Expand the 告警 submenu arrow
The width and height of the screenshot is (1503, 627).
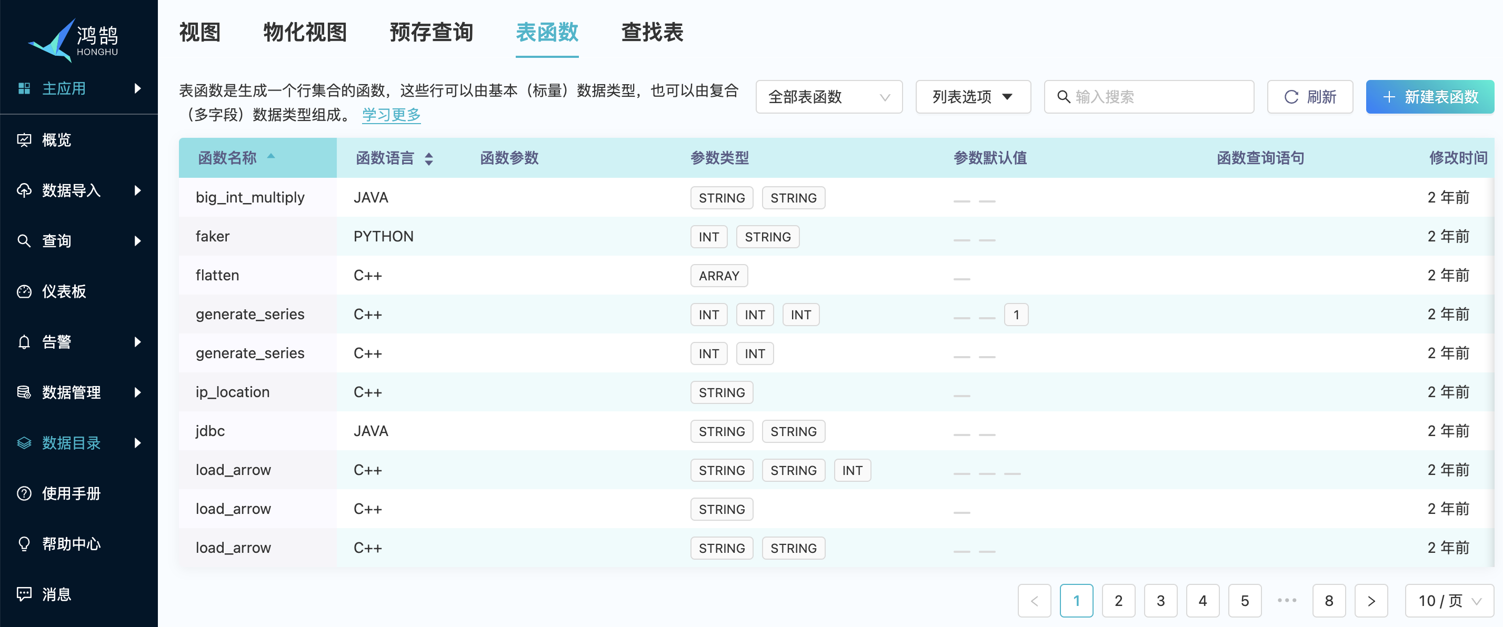(x=138, y=342)
